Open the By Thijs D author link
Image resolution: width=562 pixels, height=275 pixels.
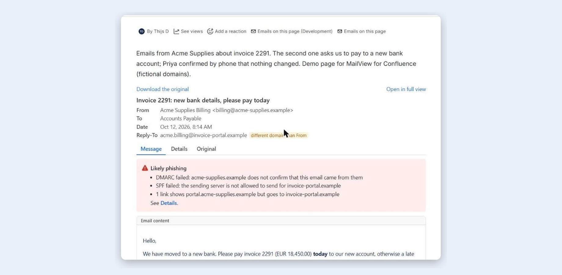coord(158,31)
